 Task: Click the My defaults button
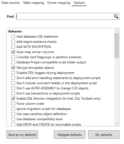pyautogui.click(x=104, y=135)
